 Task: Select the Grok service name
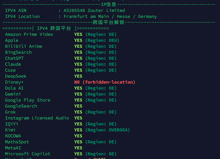[x=11, y=112]
